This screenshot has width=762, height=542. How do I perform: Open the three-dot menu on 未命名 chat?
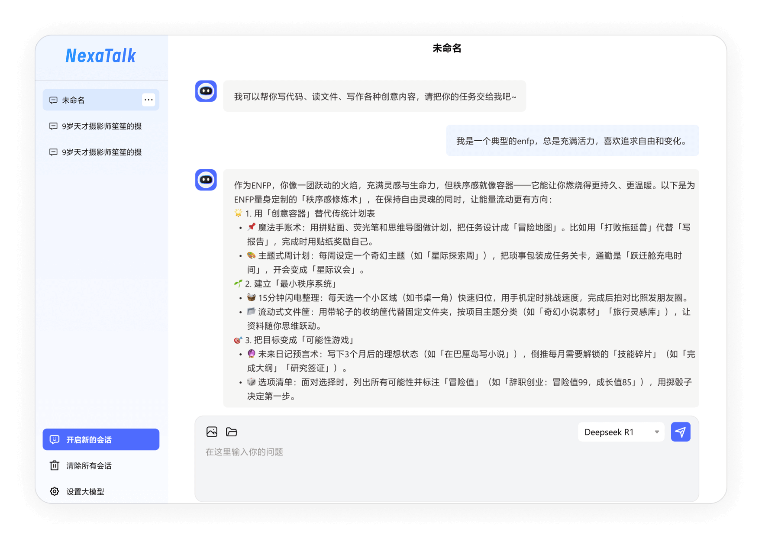tap(149, 100)
